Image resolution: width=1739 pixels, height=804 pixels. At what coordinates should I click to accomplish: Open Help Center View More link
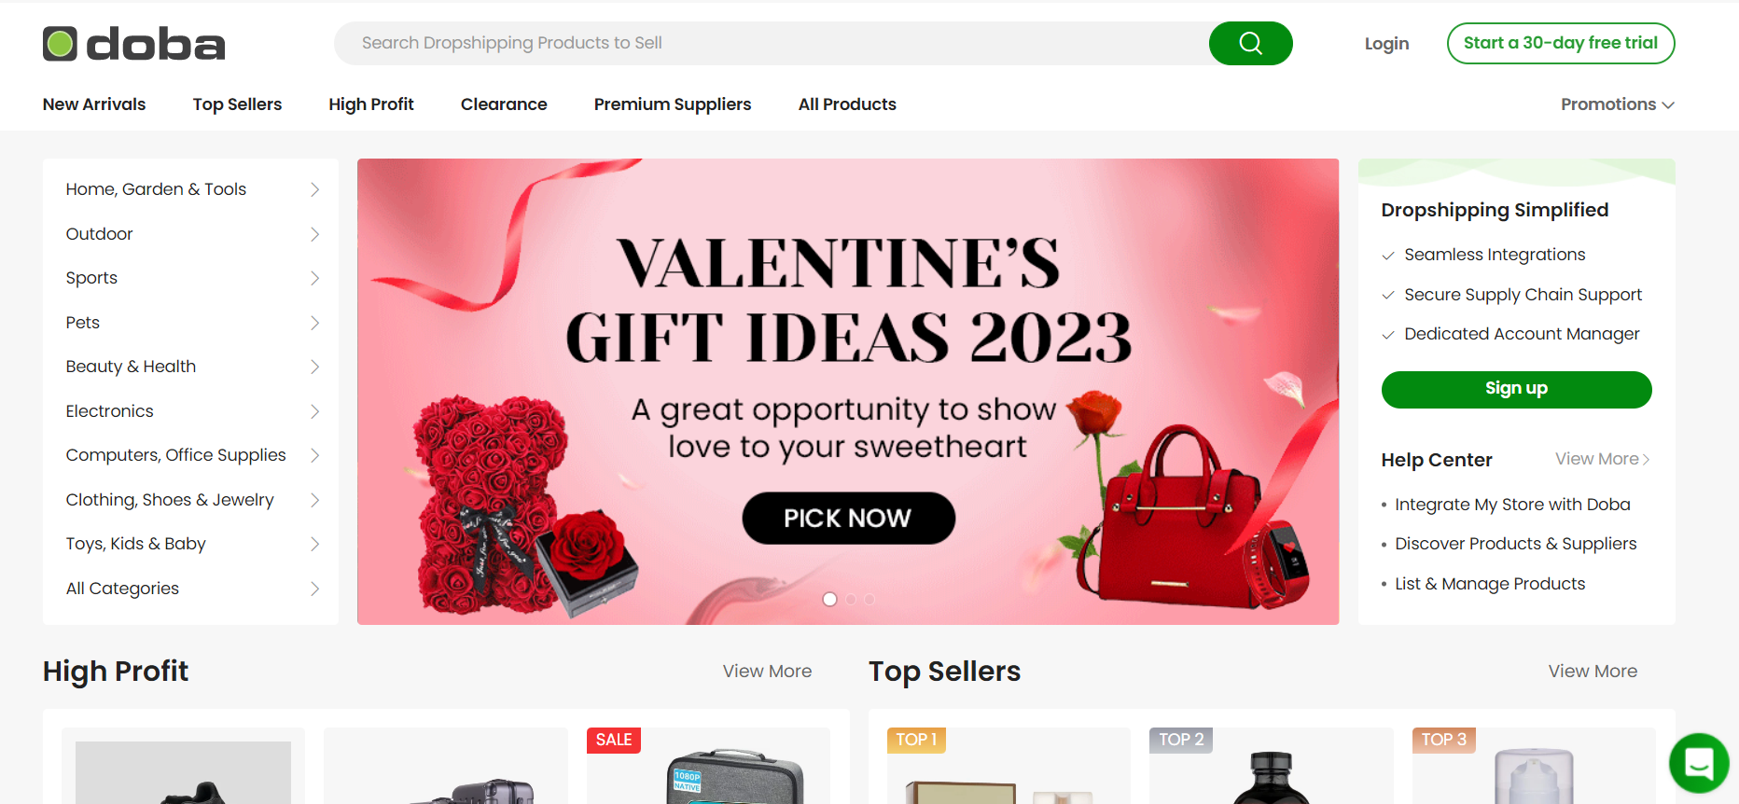(x=1602, y=459)
